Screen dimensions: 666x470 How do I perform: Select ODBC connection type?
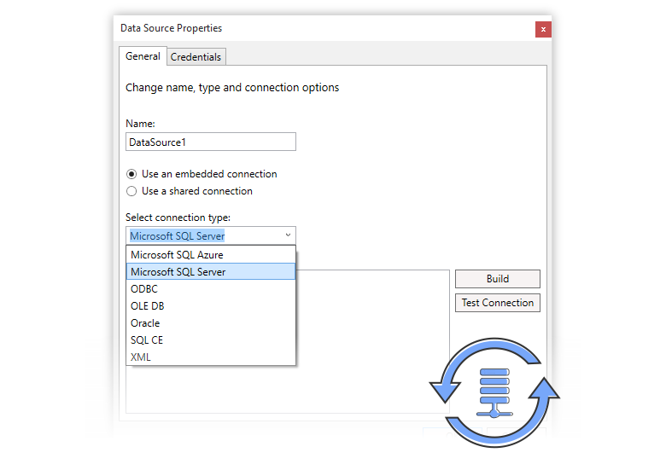click(x=144, y=289)
